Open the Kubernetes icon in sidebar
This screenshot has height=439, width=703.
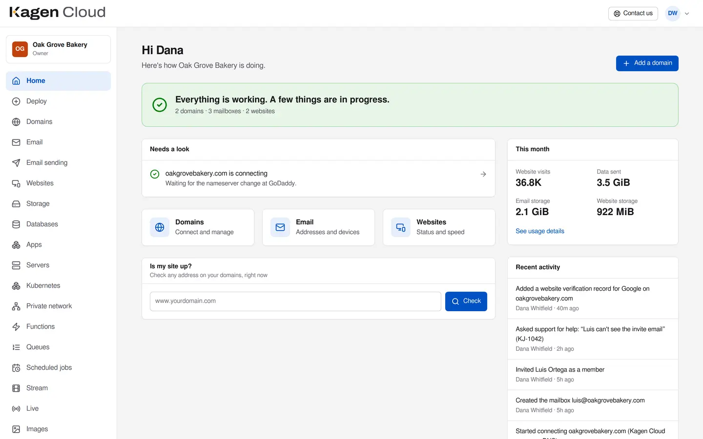click(16, 286)
